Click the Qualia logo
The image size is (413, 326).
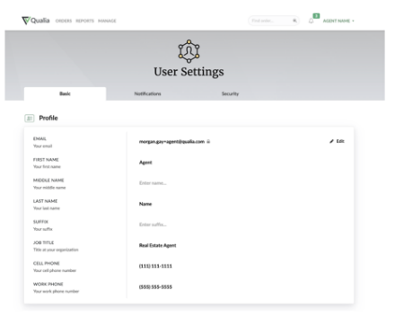(x=36, y=21)
